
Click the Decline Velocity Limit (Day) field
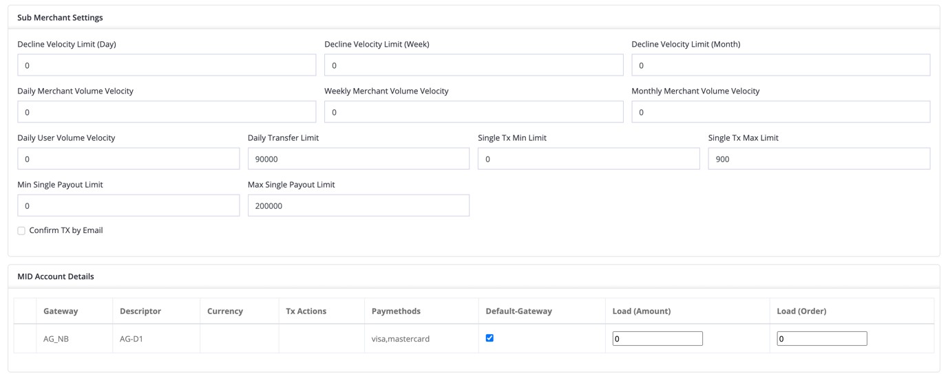click(167, 65)
